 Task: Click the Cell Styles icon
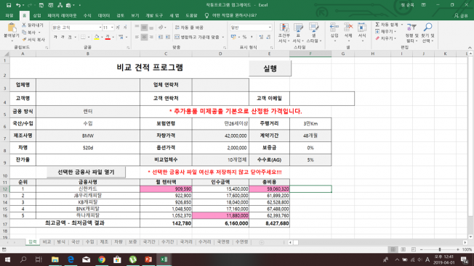coord(313,28)
